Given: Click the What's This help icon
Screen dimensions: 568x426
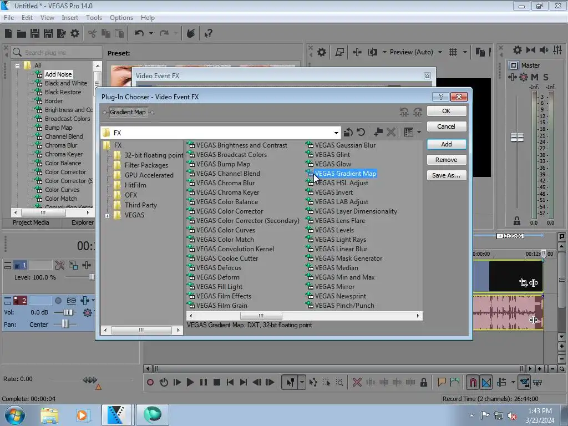Looking at the screenshot, I should 209,33.
